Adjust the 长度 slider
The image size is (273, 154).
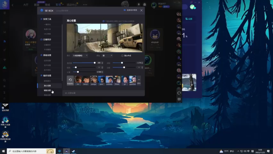click(x=84, y=72)
